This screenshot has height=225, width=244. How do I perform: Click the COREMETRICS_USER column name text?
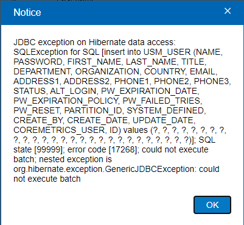pos(60,130)
